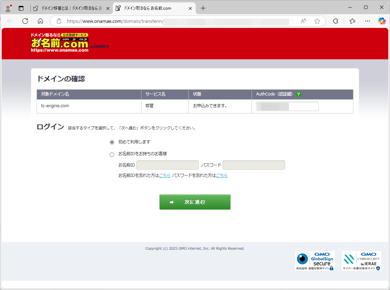Viewport: 390px width, 290px height.
Task: Refresh the page with reload button
Action: tap(25, 21)
